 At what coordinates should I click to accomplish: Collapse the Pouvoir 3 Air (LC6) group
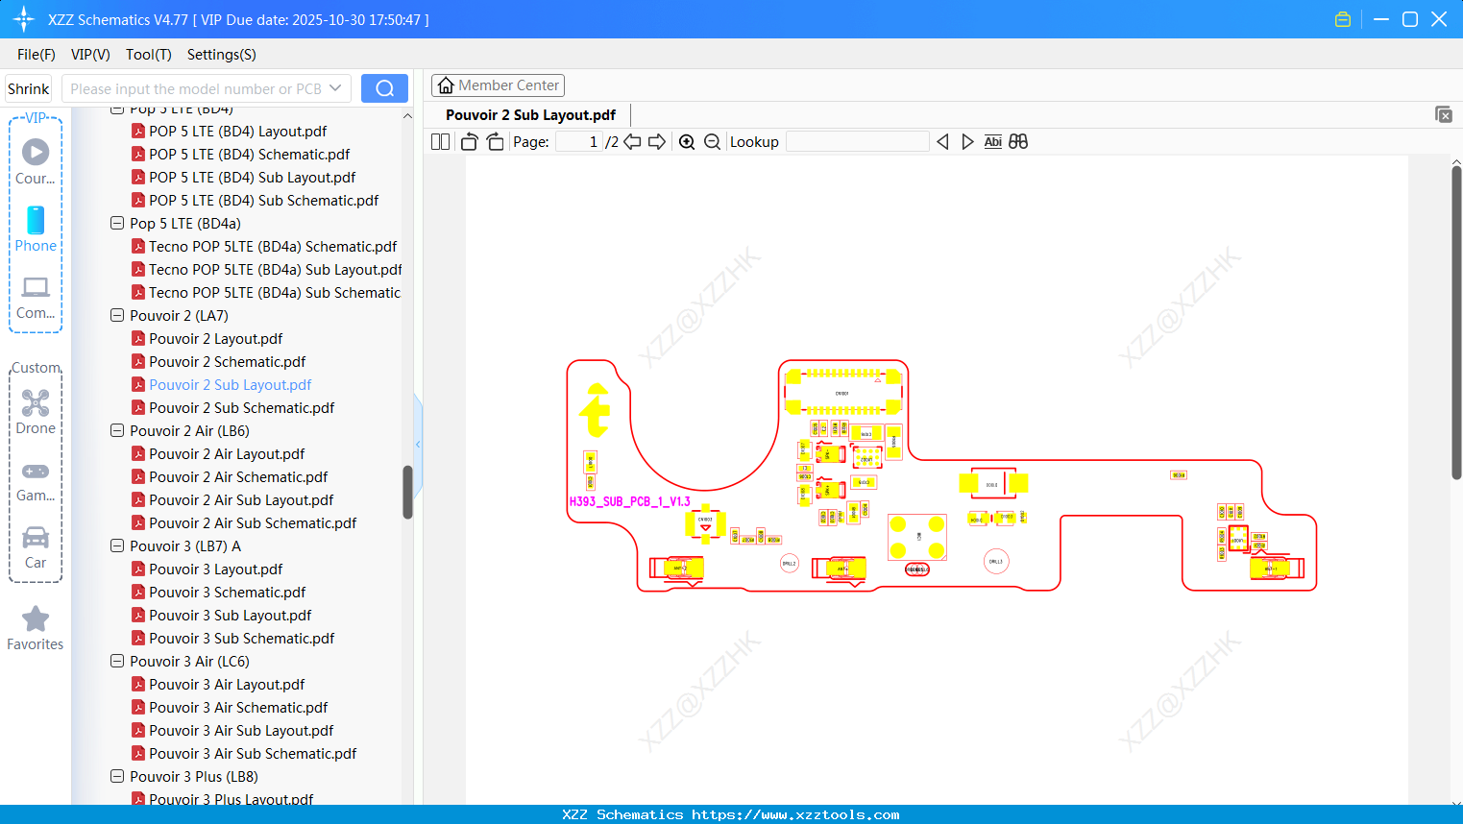pyautogui.click(x=116, y=661)
